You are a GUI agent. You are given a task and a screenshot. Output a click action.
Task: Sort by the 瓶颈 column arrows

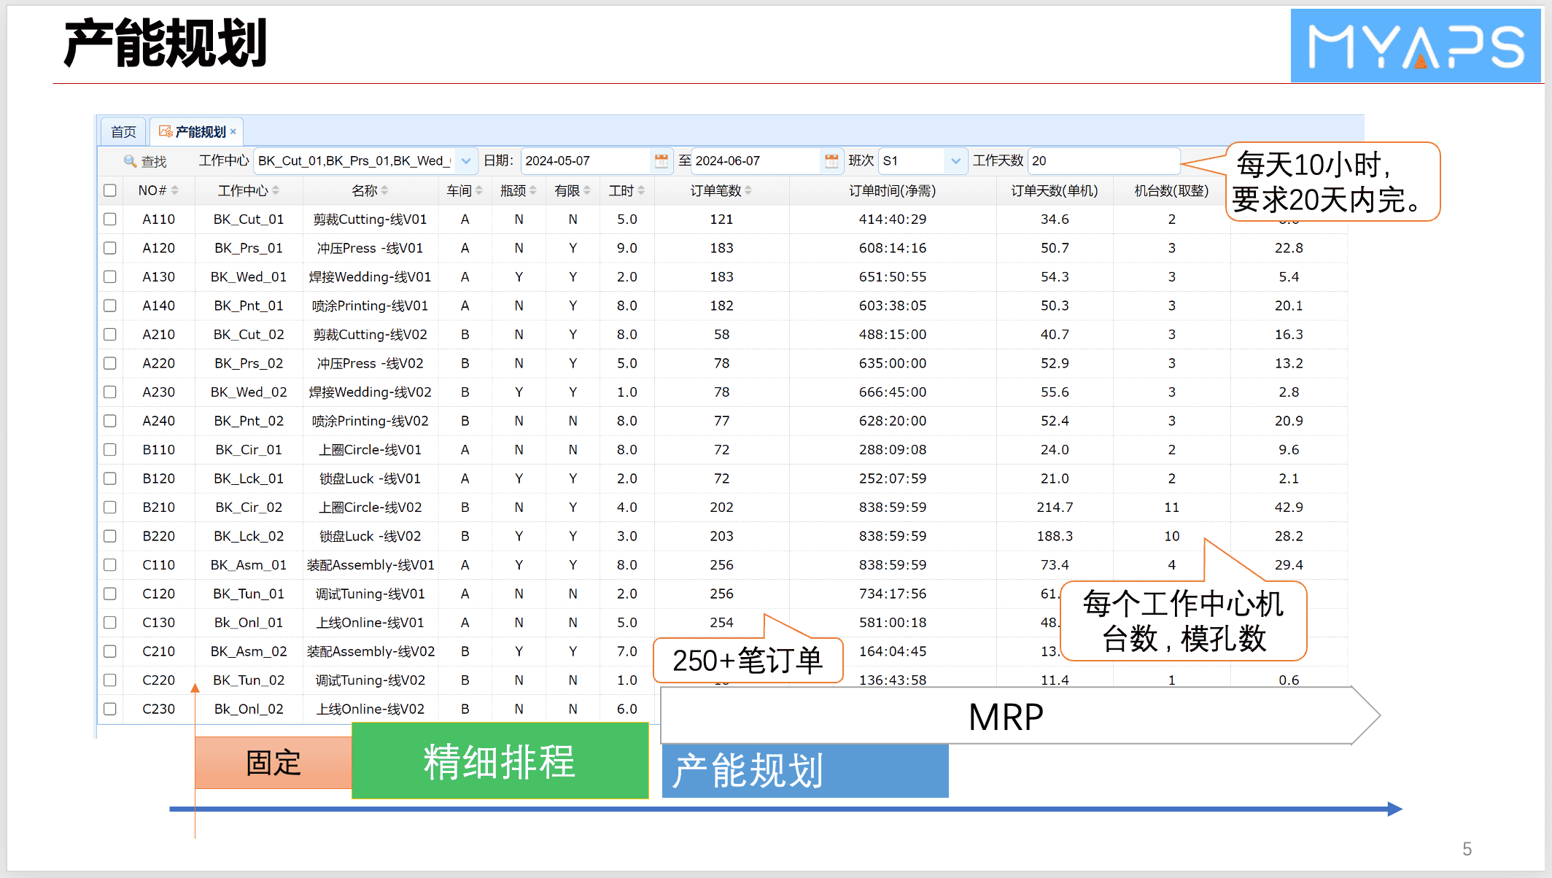[533, 190]
